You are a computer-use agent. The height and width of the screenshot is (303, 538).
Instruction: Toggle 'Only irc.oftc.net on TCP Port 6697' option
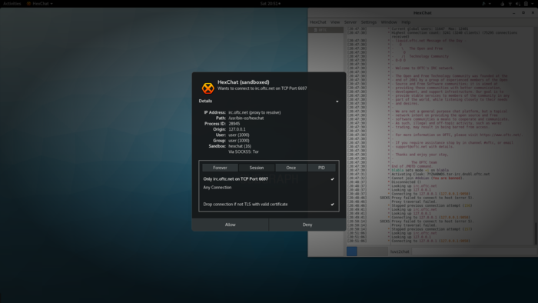tap(269, 178)
